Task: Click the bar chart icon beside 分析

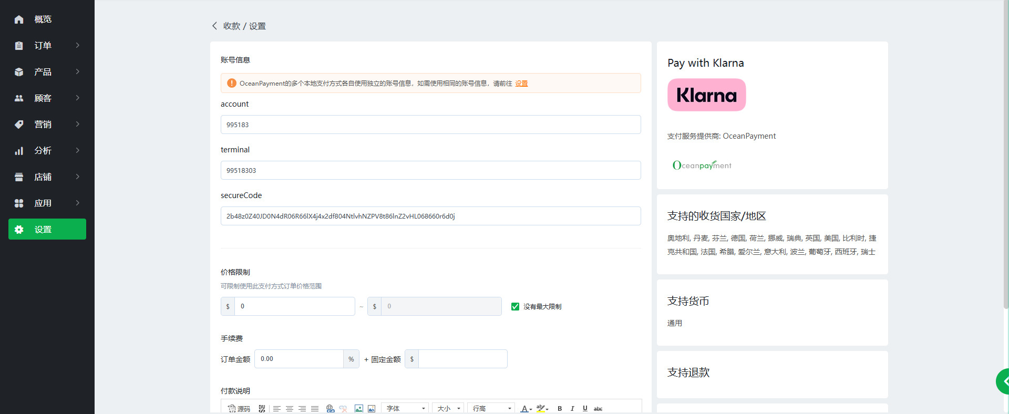Action: 19,151
